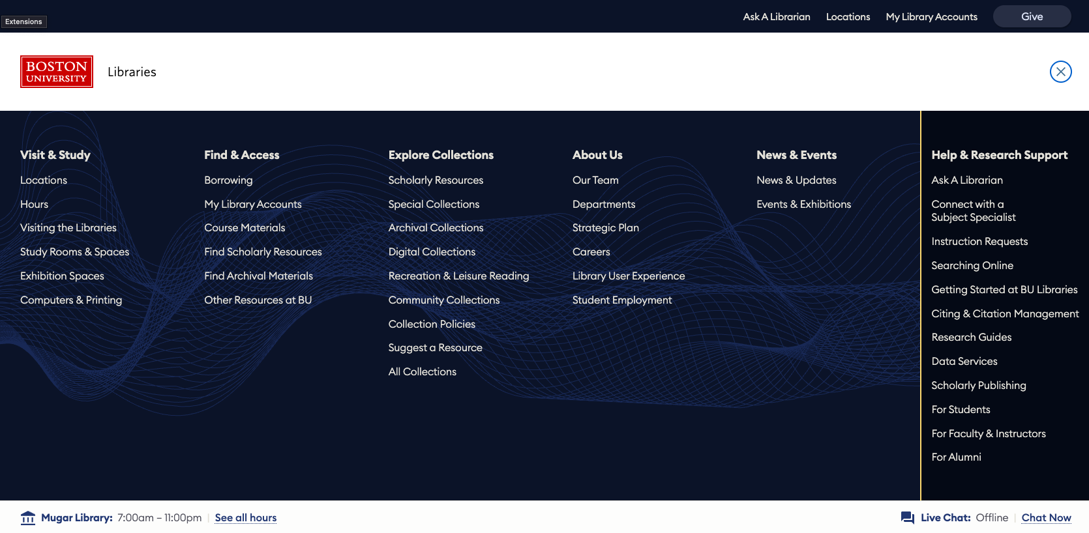
Task: Open Archival Collections
Action: point(436,227)
